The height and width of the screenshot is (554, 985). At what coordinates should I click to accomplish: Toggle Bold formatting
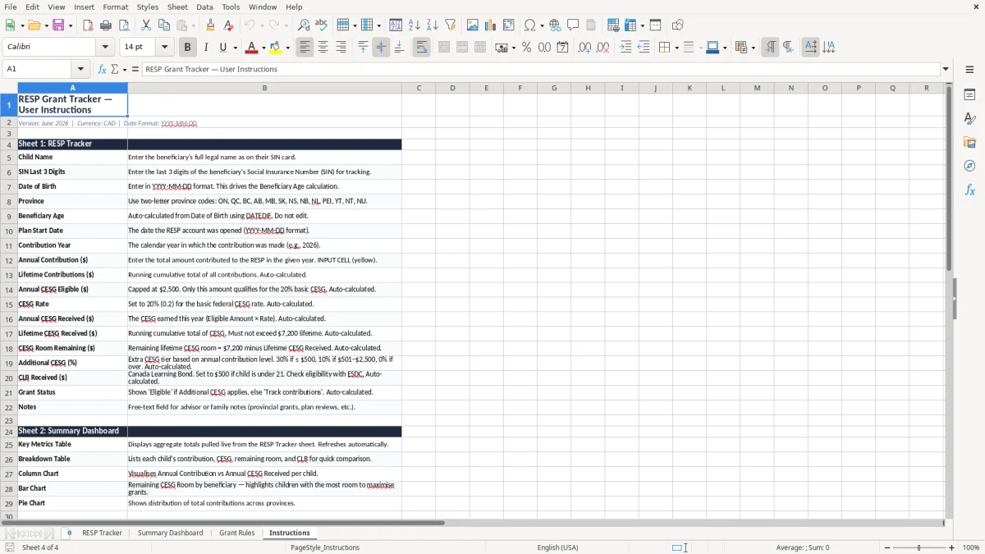[187, 48]
